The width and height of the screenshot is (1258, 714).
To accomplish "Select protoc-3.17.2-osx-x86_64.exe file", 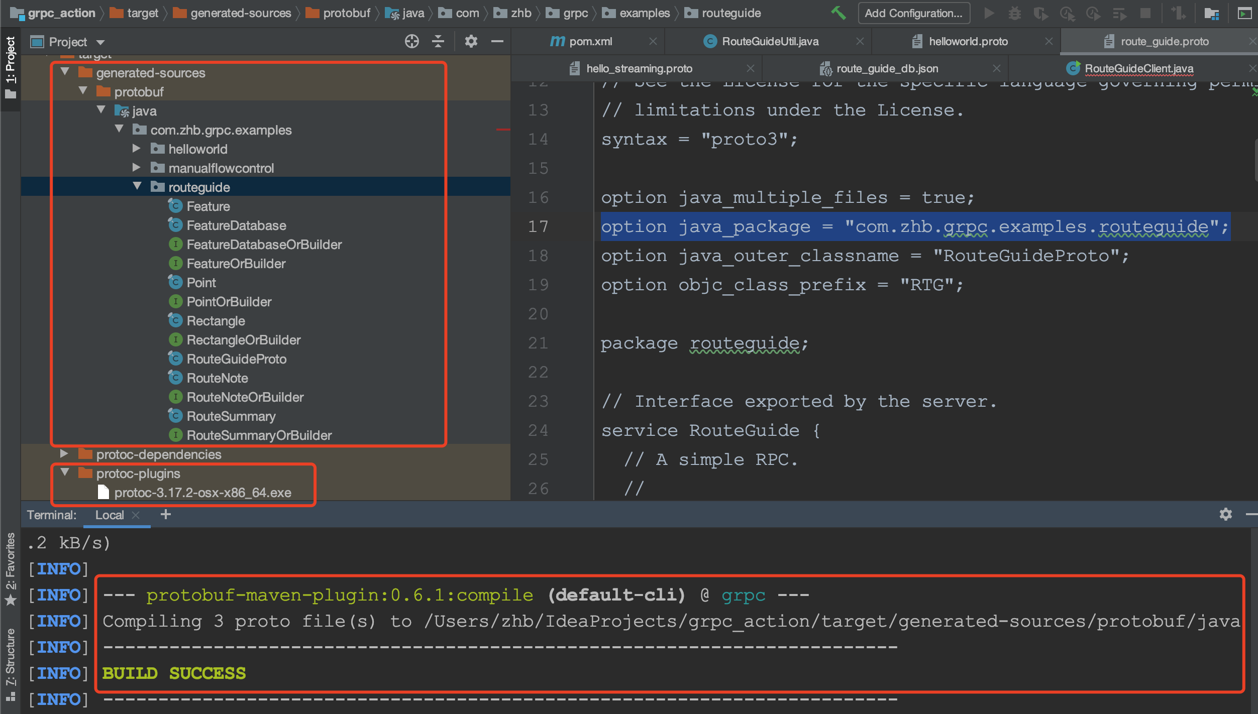I will tap(202, 492).
